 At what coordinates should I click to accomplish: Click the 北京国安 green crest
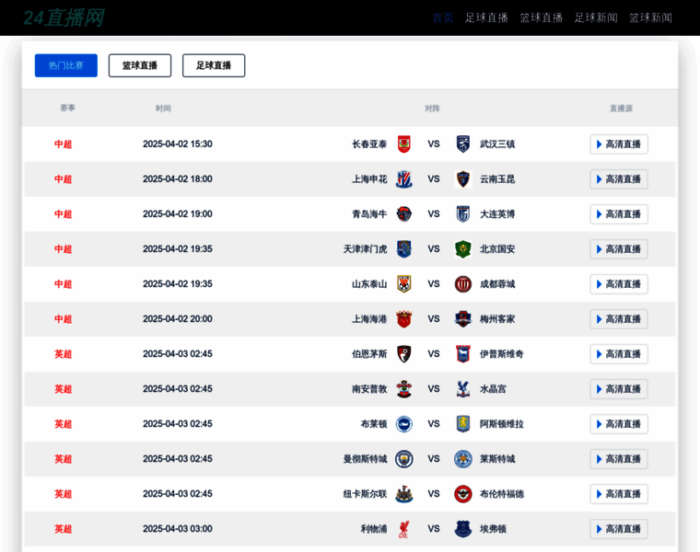tap(463, 249)
